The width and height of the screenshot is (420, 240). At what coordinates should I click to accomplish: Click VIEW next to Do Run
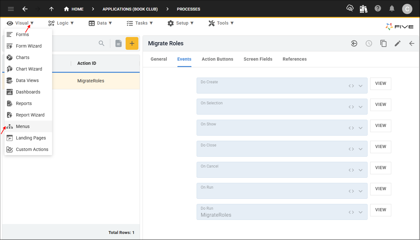(381, 210)
